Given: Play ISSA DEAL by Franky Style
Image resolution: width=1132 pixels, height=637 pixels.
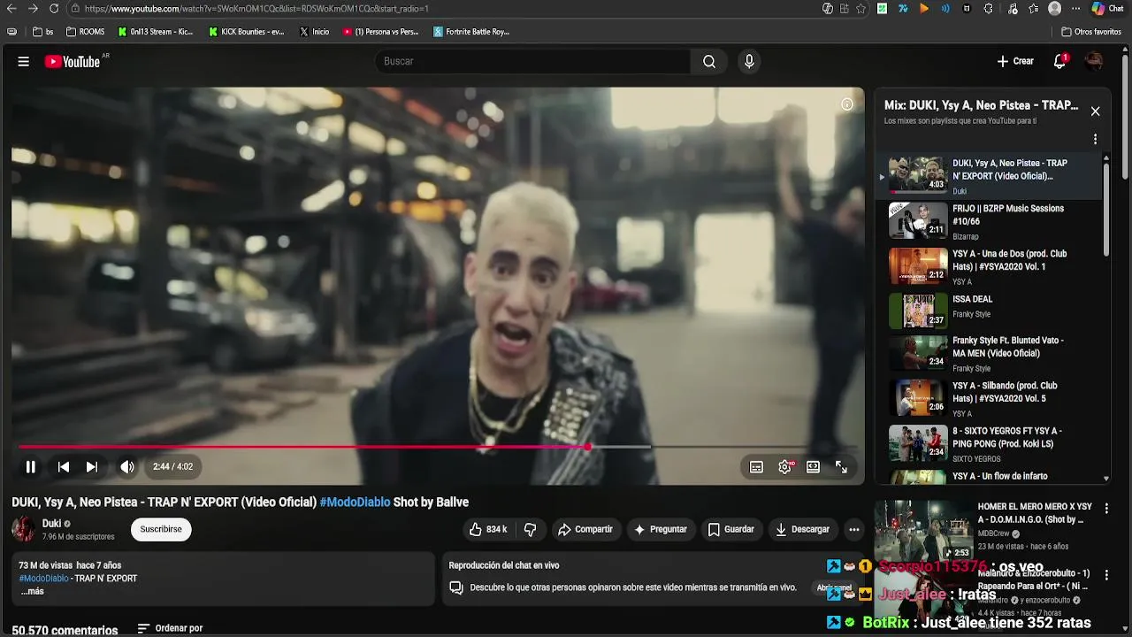Looking at the screenshot, I should [990, 311].
